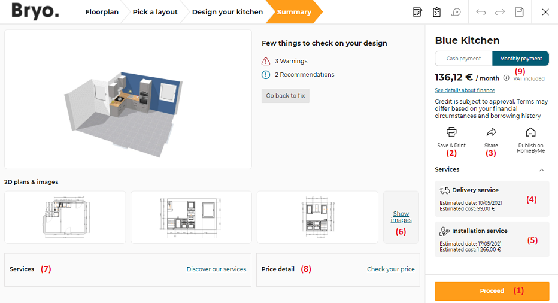Click the price info icon next to VAT included

[507, 78]
